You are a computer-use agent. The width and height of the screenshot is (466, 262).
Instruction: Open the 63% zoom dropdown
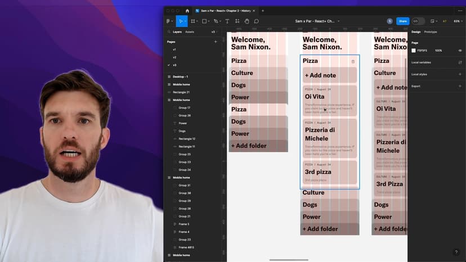[458, 21]
